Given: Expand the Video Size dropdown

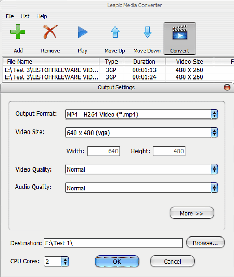Looking at the screenshot, I should click(214, 133).
